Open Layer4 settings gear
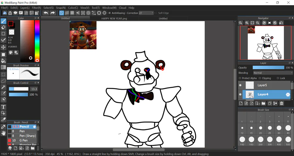This screenshot has height=156, width=294. [288, 95]
